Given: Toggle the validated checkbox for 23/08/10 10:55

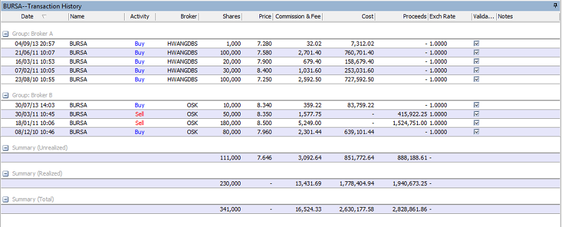Looking at the screenshot, I should [x=476, y=79].
